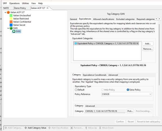The width and height of the screenshot is (162, 131).
Task: Select the CWIX26 equivalent policy list entry
Action: [106, 43]
